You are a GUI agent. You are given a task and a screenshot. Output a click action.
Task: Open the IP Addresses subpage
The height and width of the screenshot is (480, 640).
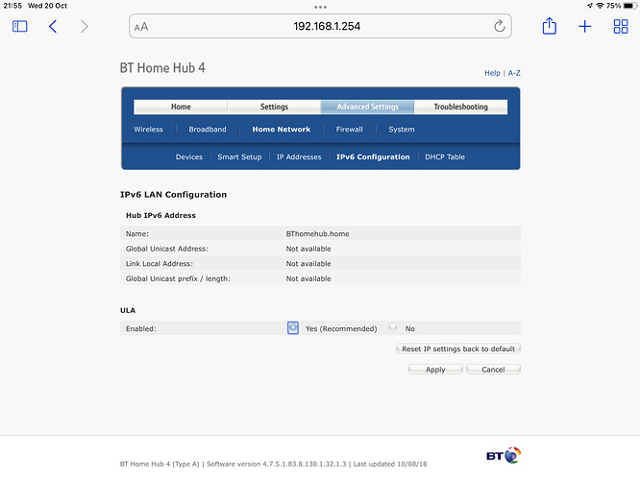tap(299, 157)
